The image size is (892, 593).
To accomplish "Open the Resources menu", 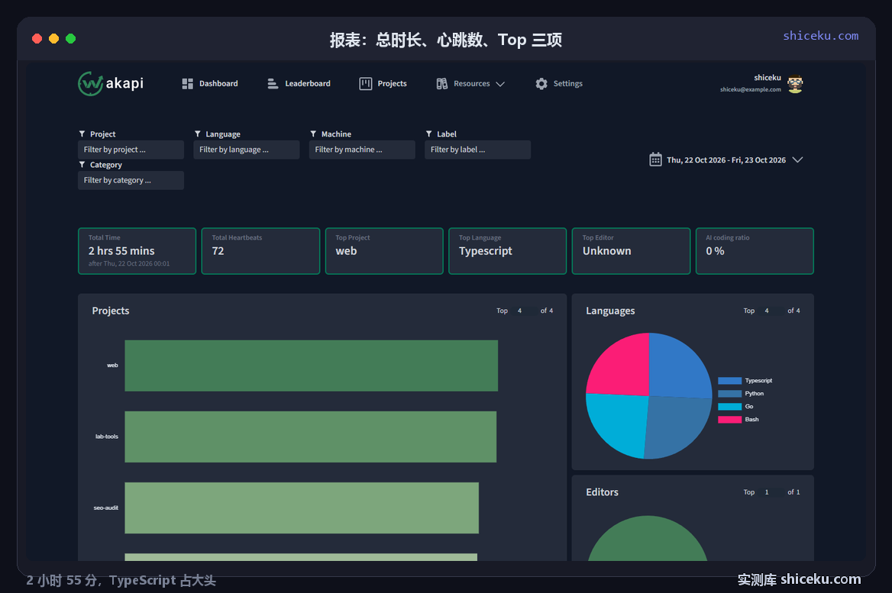I will point(470,84).
